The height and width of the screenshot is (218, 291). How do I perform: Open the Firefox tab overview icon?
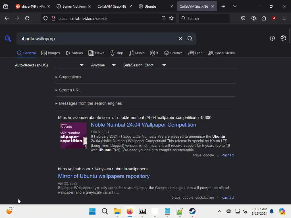click(x=6, y=6)
